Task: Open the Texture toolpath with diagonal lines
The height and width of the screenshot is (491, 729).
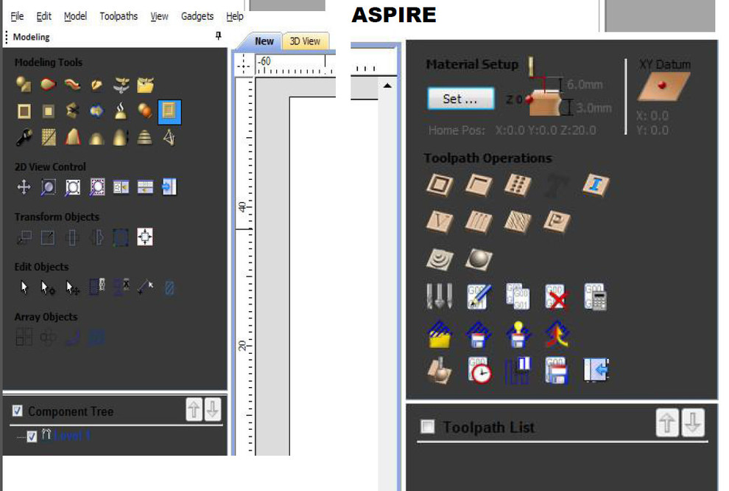Action: point(518,221)
